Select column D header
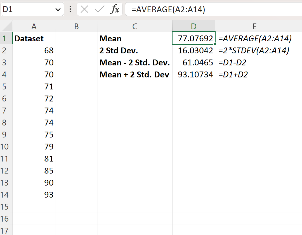This screenshot has height=235, width=302. [x=194, y=26]
